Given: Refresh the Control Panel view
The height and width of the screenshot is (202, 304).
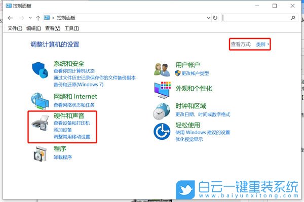Looking at the screenshot, I should point(215,18).
